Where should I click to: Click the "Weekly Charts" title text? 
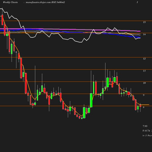point(10,2)
